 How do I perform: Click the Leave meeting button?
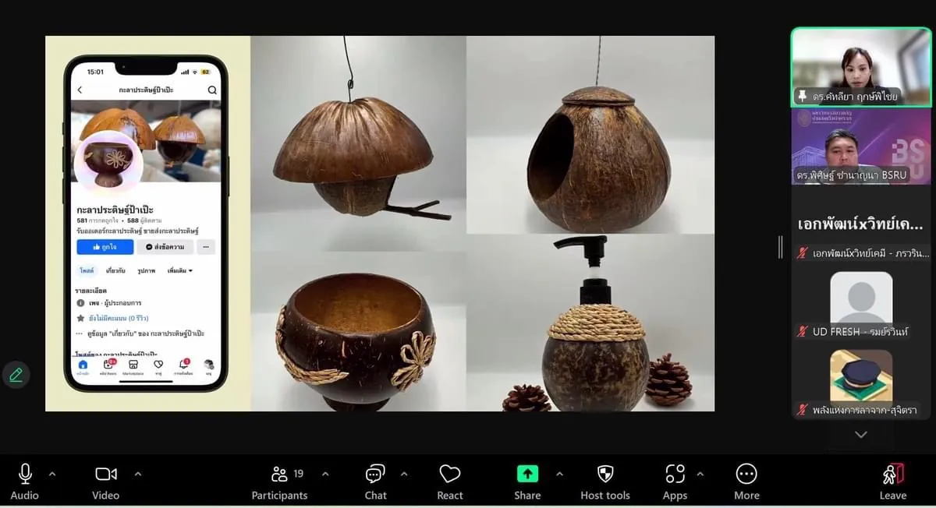893,474
